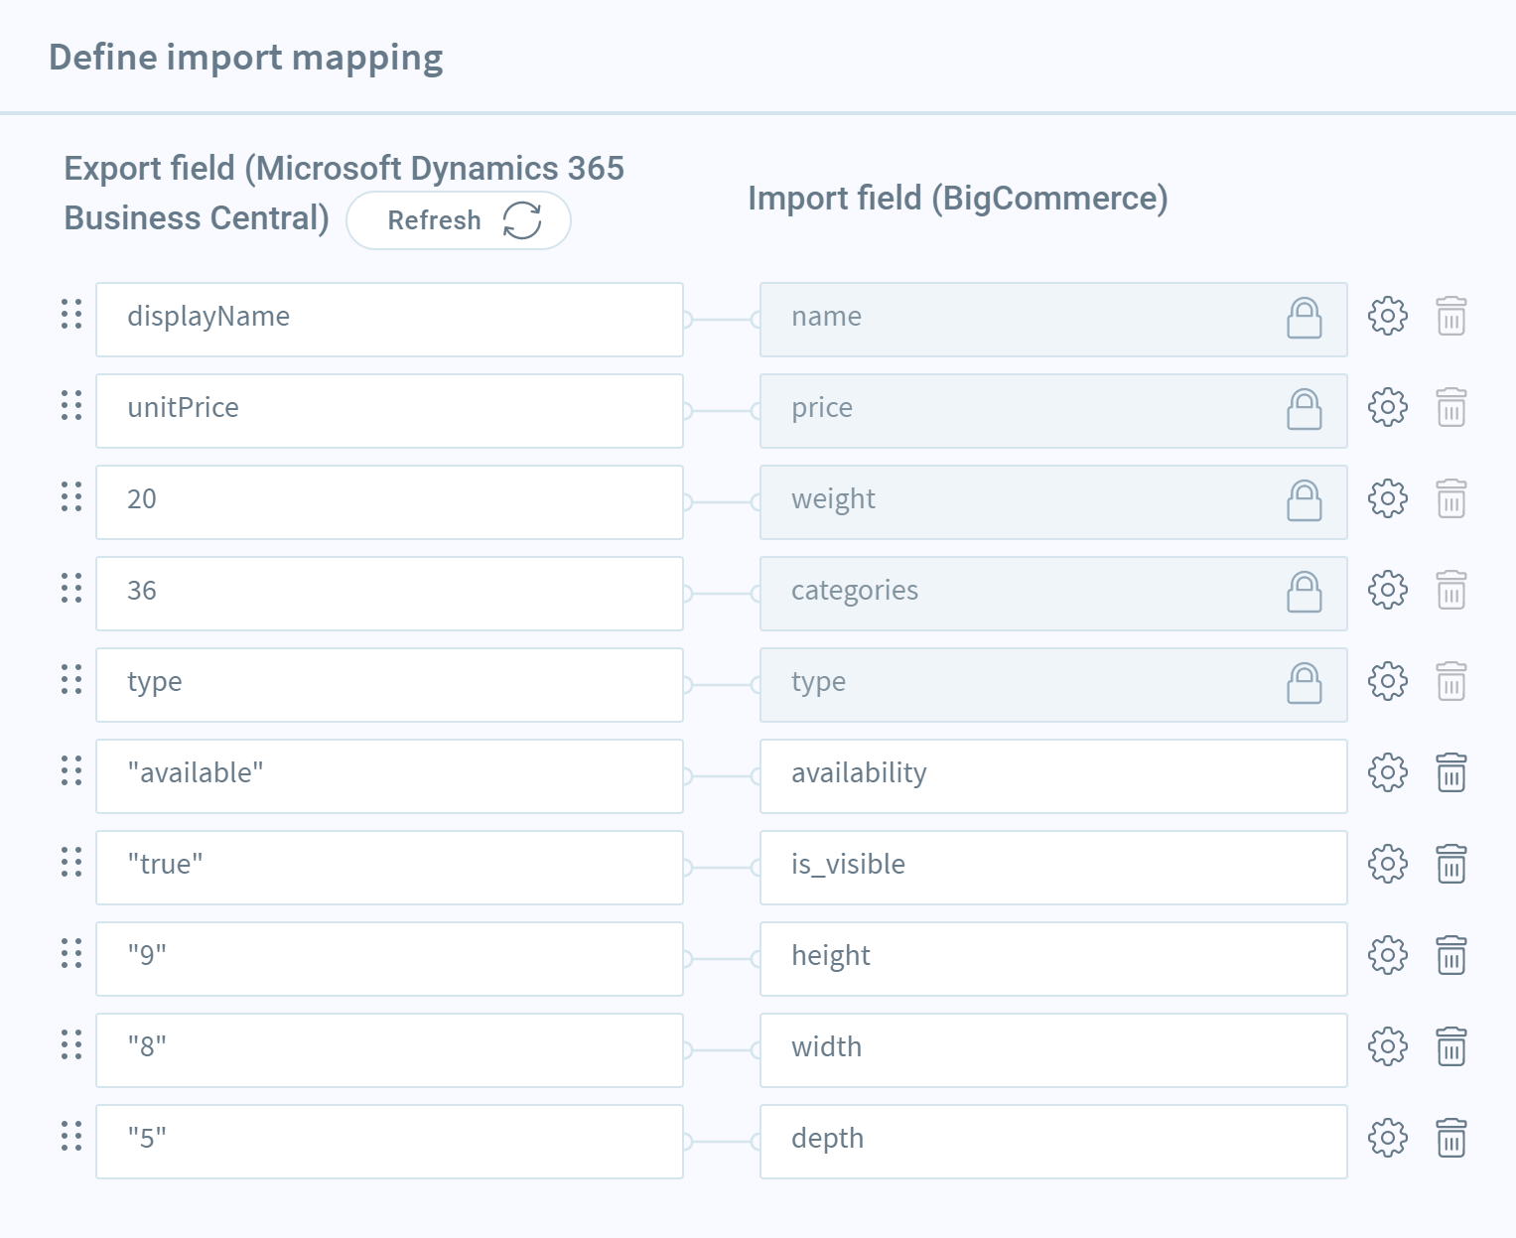Click the lock icon in price field
The width and height of the screenshot is (1516, 1238).
[x=1305, y=409]
